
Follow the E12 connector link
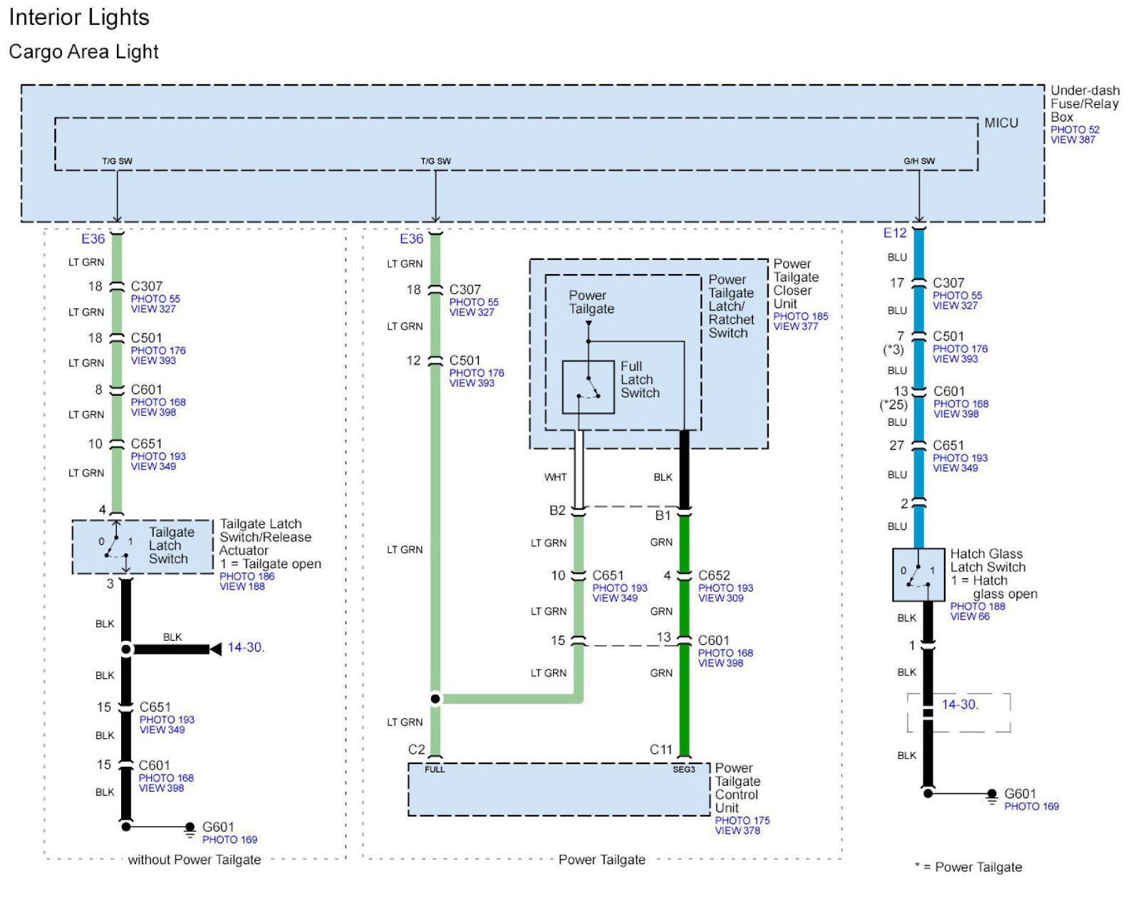[x=894, y=233]
